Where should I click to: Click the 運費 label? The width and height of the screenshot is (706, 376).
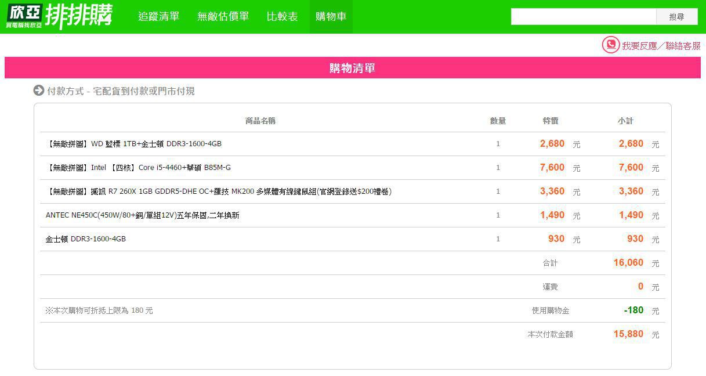coord(550,287)
